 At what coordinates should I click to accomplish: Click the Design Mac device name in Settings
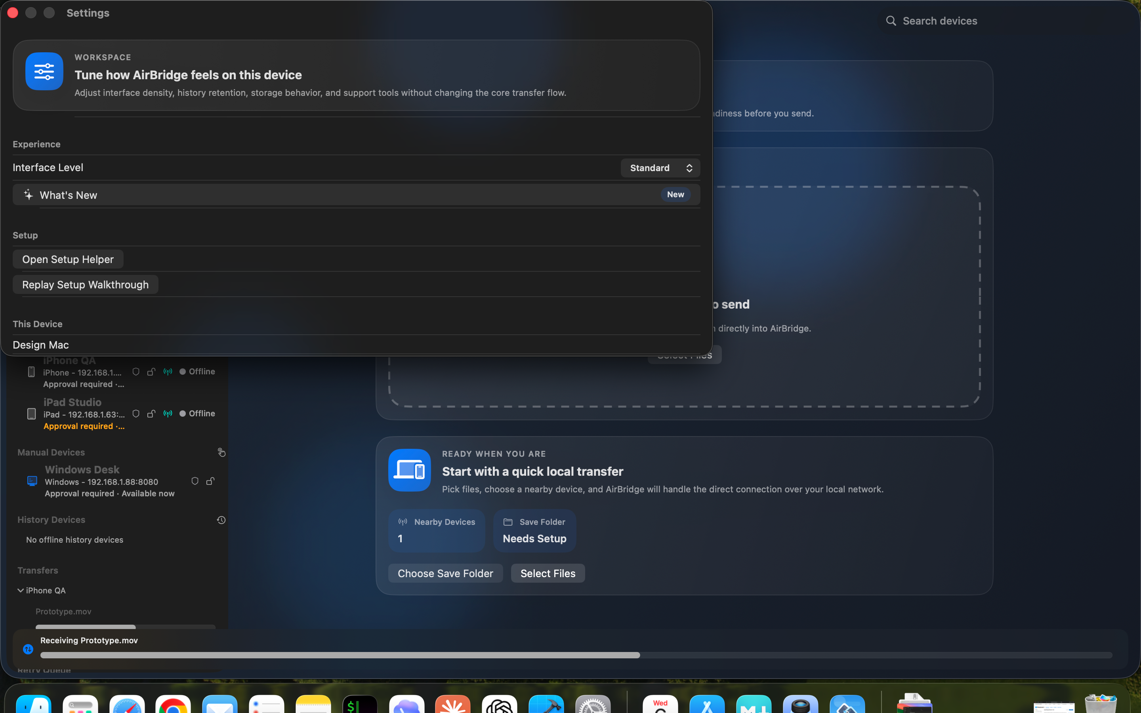(x=40, y=345)
